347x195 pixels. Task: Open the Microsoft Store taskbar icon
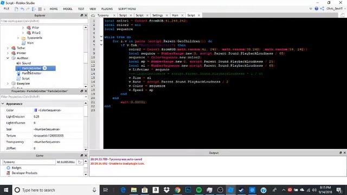pos(145,190)
